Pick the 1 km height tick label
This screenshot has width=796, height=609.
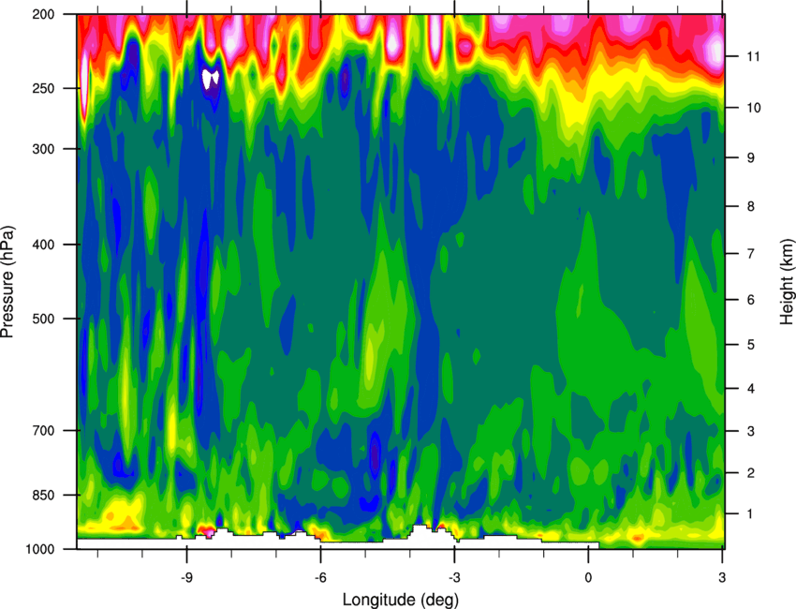(750, 514)
